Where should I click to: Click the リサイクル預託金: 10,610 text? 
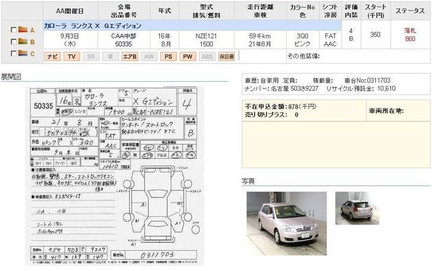pos(361,89)
